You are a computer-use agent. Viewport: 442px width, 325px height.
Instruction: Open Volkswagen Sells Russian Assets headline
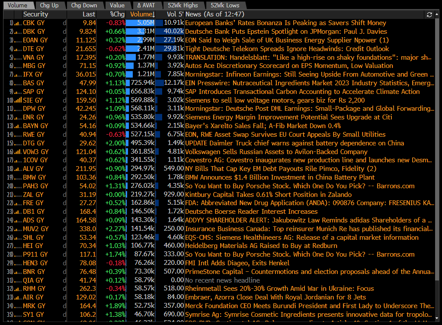pyautogui.click(x=276, y=152)
